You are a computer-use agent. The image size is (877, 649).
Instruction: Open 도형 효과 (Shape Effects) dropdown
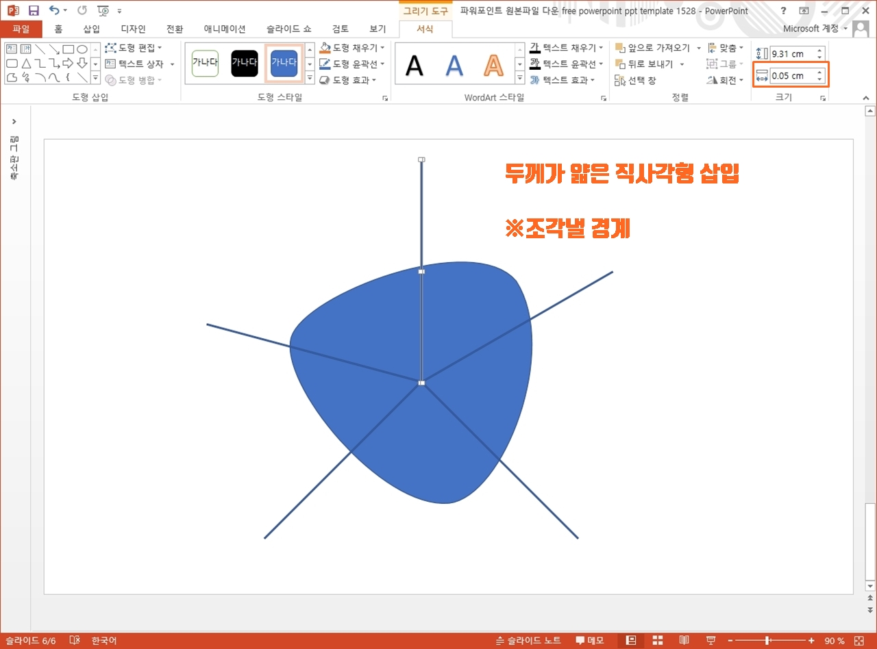click(x=348, y=80)
